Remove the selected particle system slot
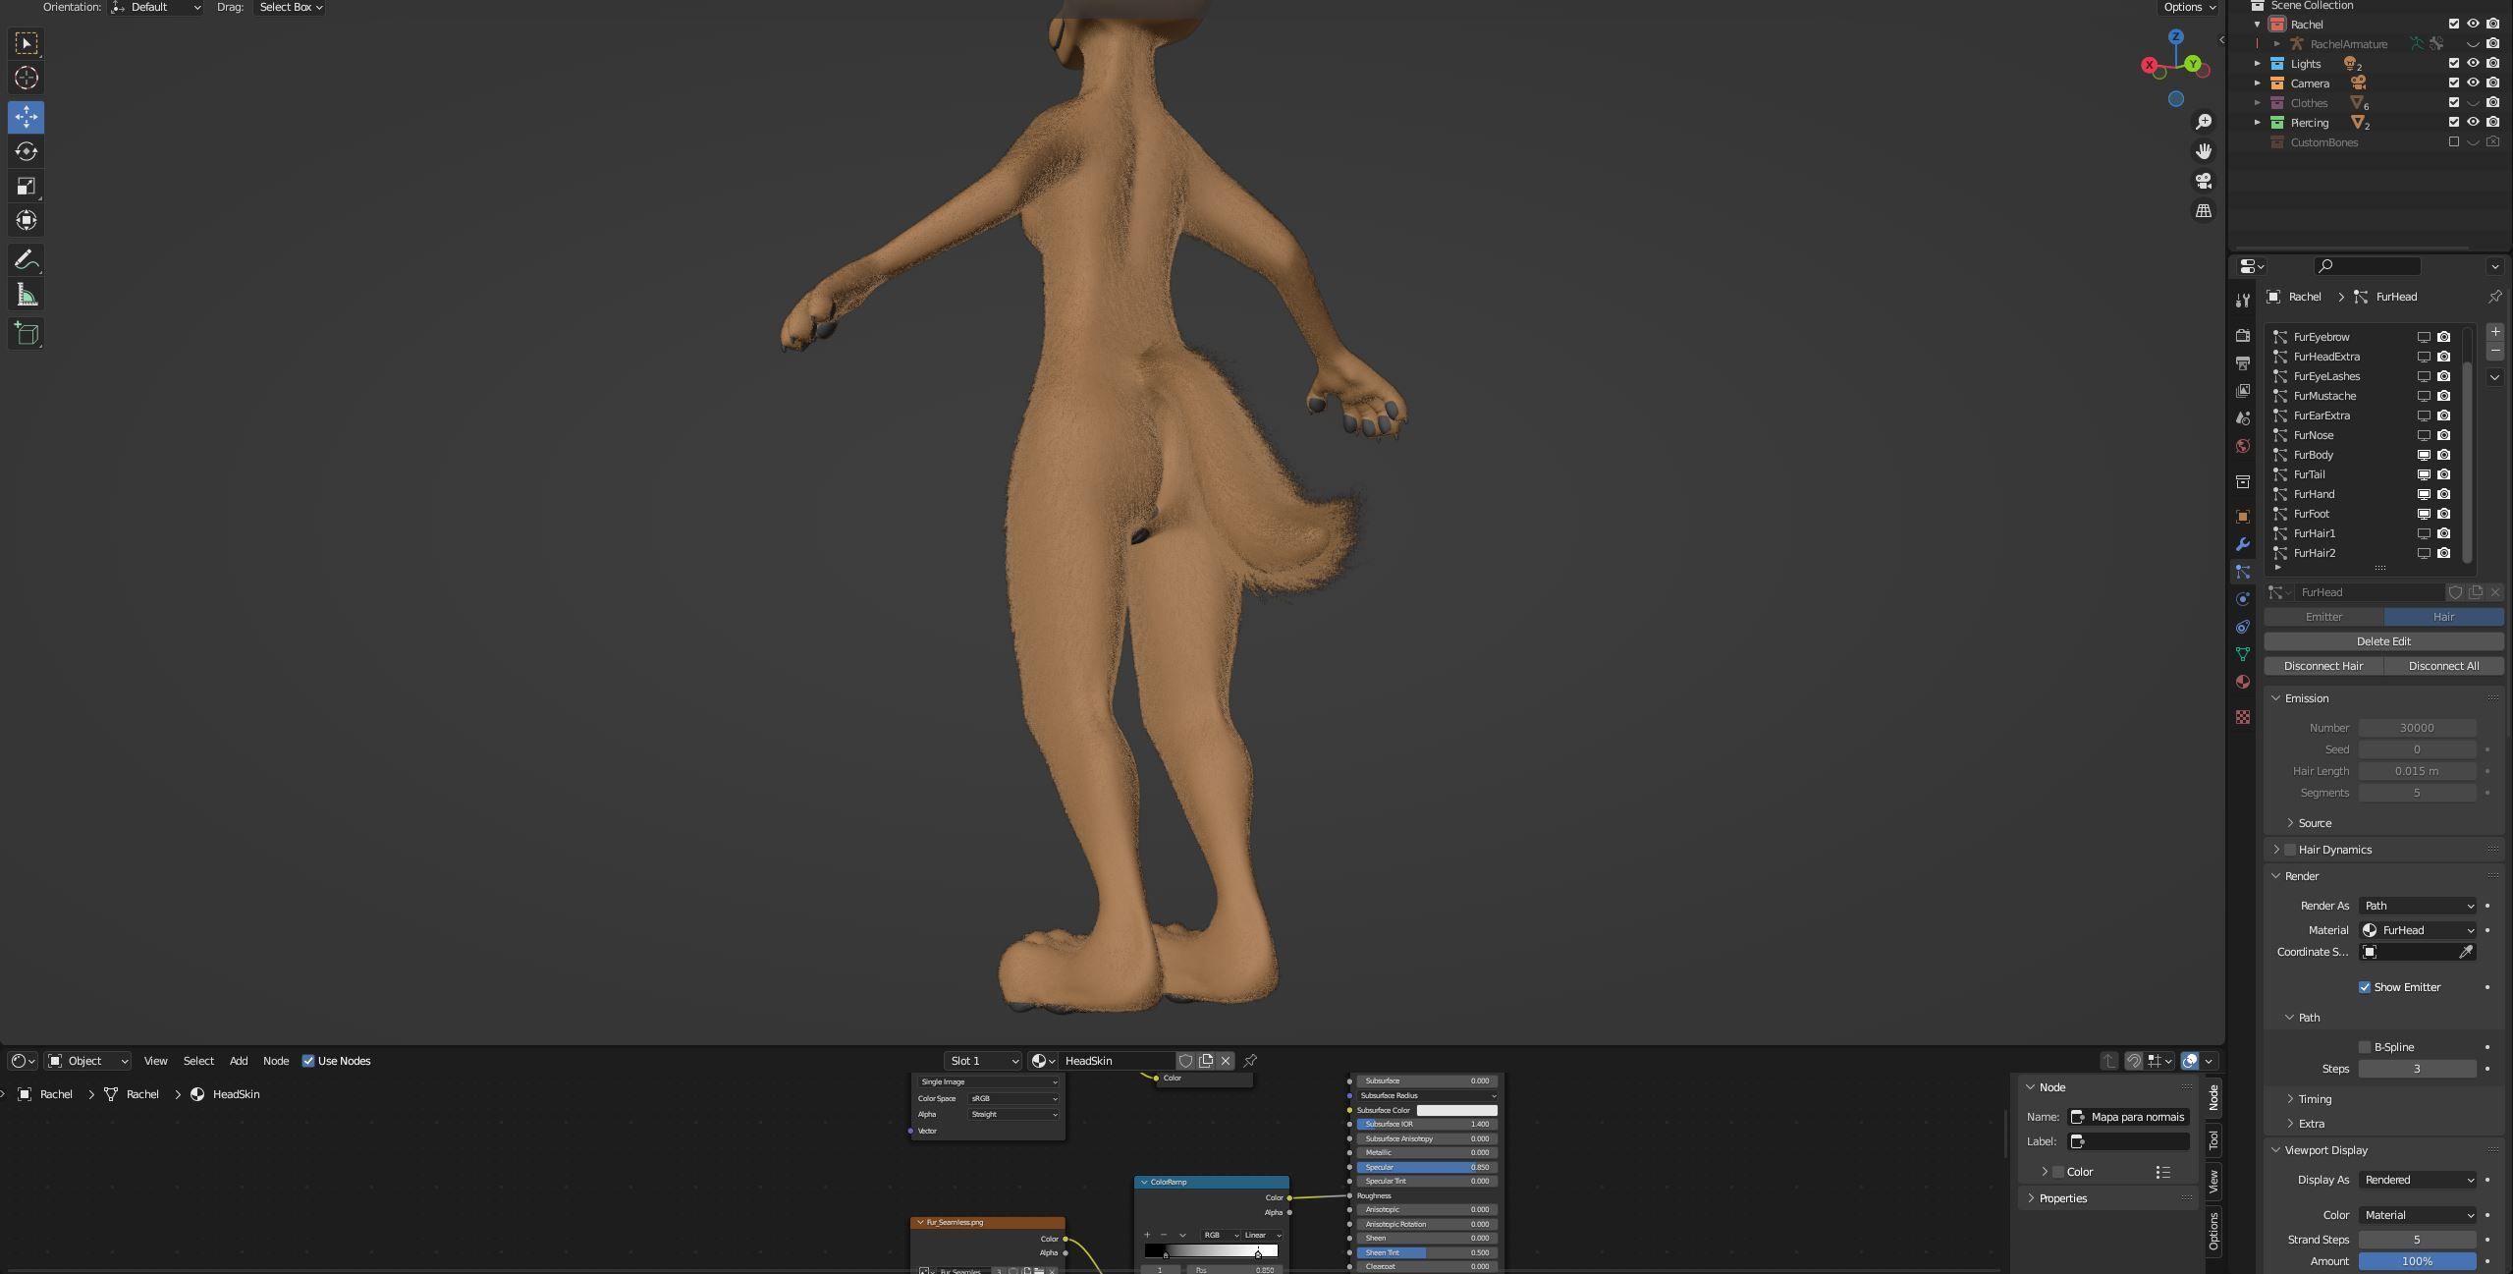The width and height of the screenshot is (2513, 1274). (2494, 351)
